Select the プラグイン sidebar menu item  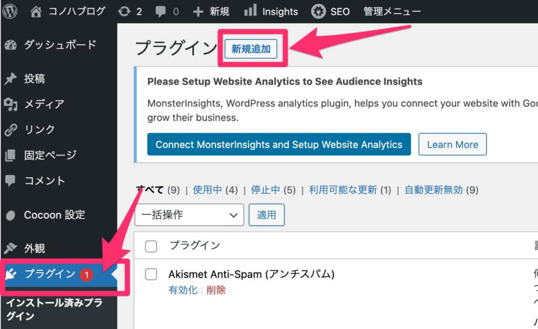pyautogui.click(x=59, y=274)
